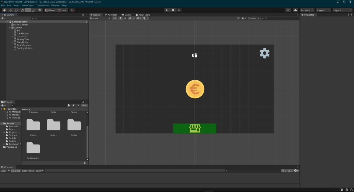Click the Step frame button
Image resolution: width=354 pixels, height=192 pixels.
[x=179, y=10]
